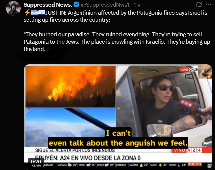Click the Suppressed News display name

(x=48, y=5)
